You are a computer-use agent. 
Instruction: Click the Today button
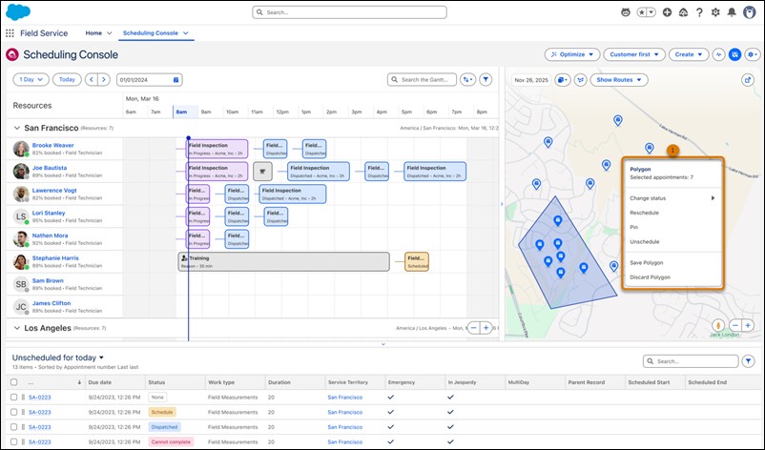tap(67, 79)
